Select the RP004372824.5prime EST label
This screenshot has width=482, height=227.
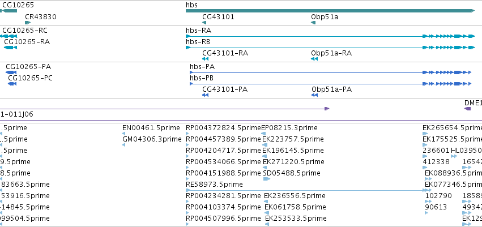(224, 128)
